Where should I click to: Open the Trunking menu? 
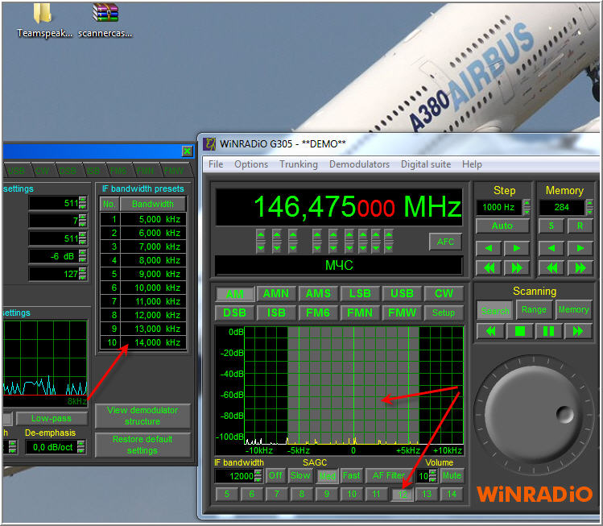[299, 164]
